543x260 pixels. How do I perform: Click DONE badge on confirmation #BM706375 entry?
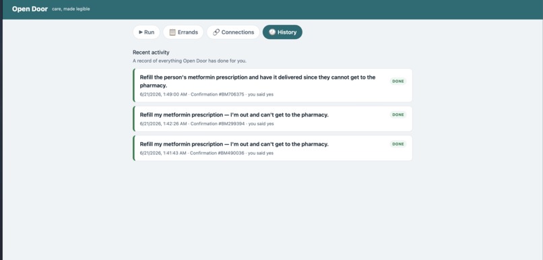pyautogui.click(x=398, y=82)
